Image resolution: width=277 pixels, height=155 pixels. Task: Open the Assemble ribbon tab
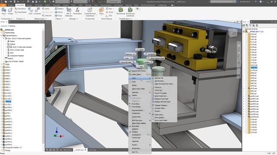pos(20,5)
